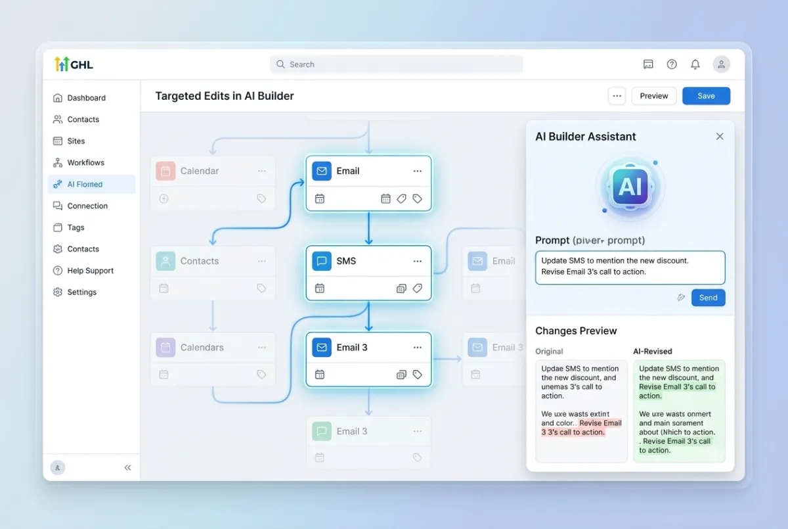Open sidebar Contacts item listed under Dashboard
This screenshot has height=529, width=788.
coord(91,120)
